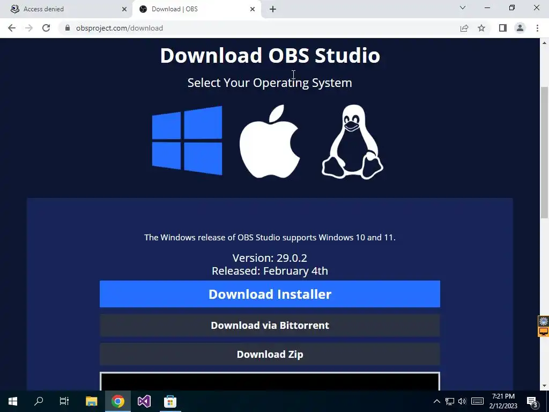Bookmark this page with the star
Viewport: 549px width, 412px height.
tap(481, 28)
